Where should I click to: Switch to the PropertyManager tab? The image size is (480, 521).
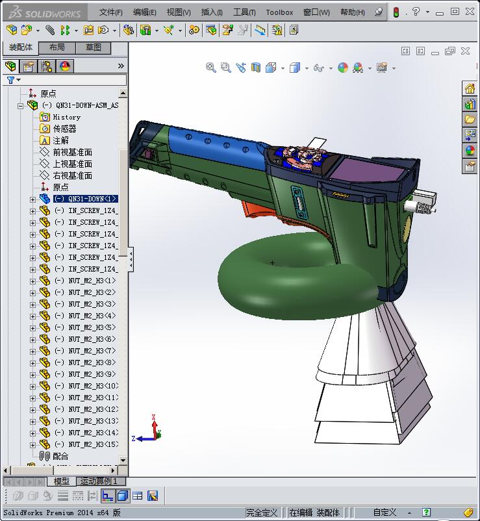pos(28,66)
